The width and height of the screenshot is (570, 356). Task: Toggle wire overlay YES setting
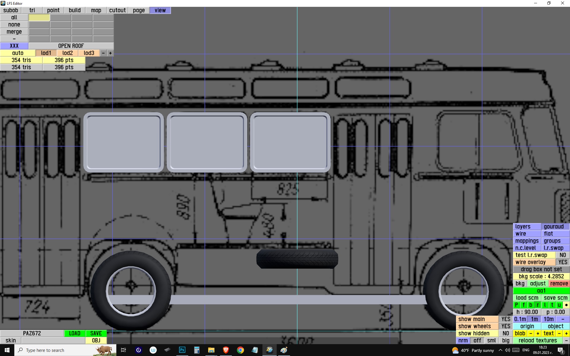562,262
